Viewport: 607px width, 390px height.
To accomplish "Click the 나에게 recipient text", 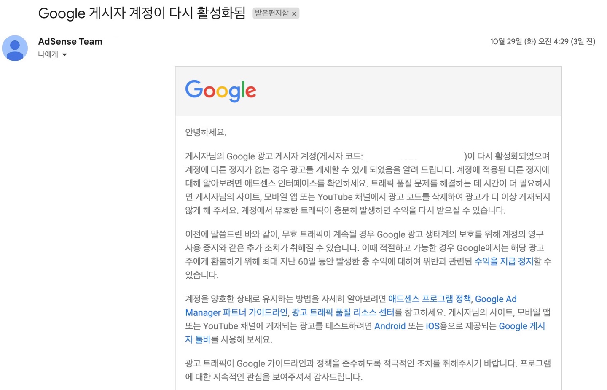I will tap(48, 54).
